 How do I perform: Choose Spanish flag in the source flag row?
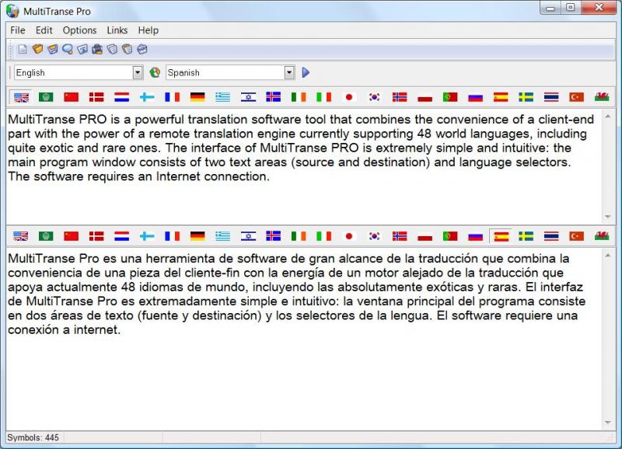click(501, 97)
